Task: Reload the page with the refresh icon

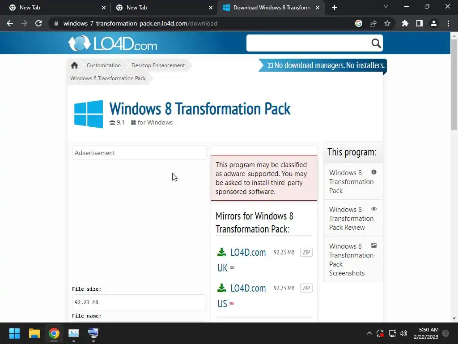Action: (38, 23)
